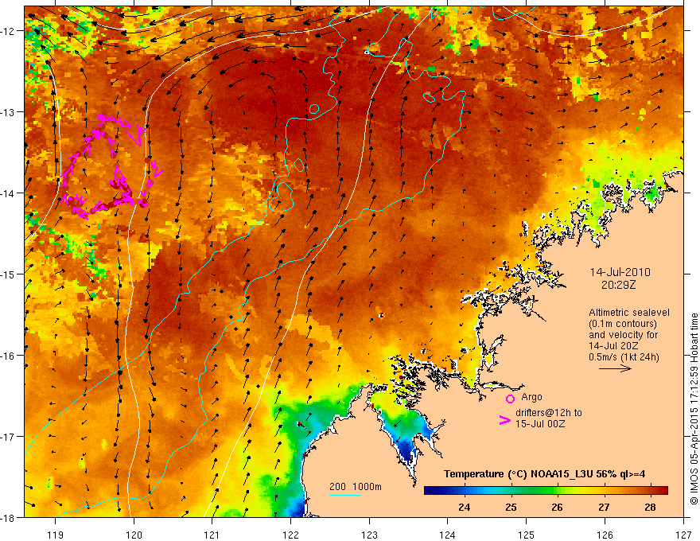
Task: Click longitude axis label 123
Action: (369, 535)
